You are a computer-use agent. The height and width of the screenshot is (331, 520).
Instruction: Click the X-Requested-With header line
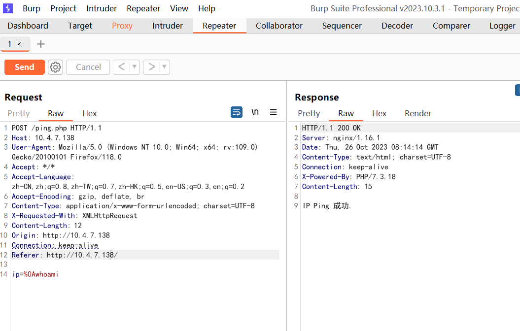[x=74, y=216]
